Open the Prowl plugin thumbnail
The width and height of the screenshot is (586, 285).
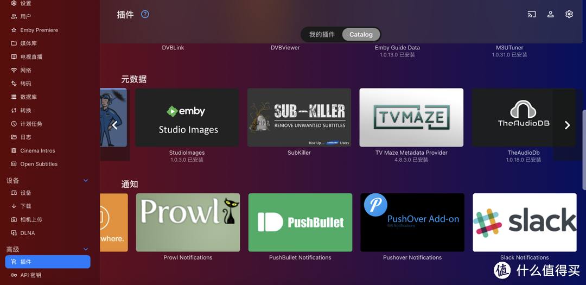tap(188, 223)
